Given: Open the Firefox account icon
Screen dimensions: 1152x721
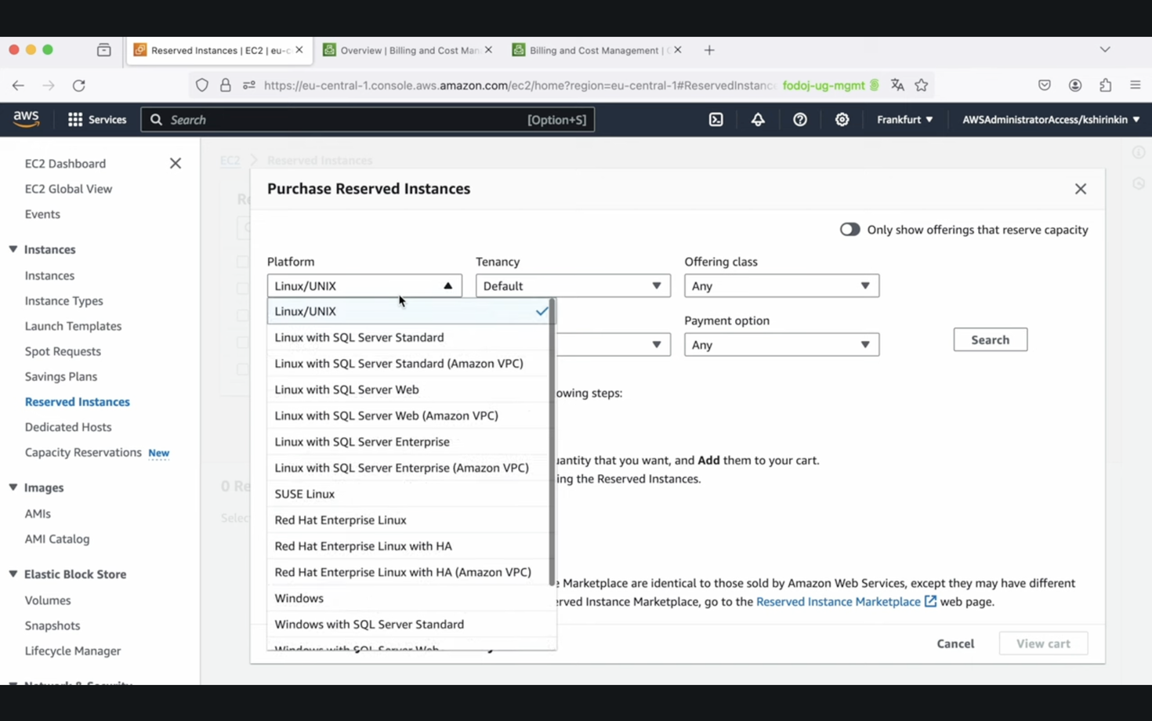Looking at the screenshot, I should coord(1075,85).
